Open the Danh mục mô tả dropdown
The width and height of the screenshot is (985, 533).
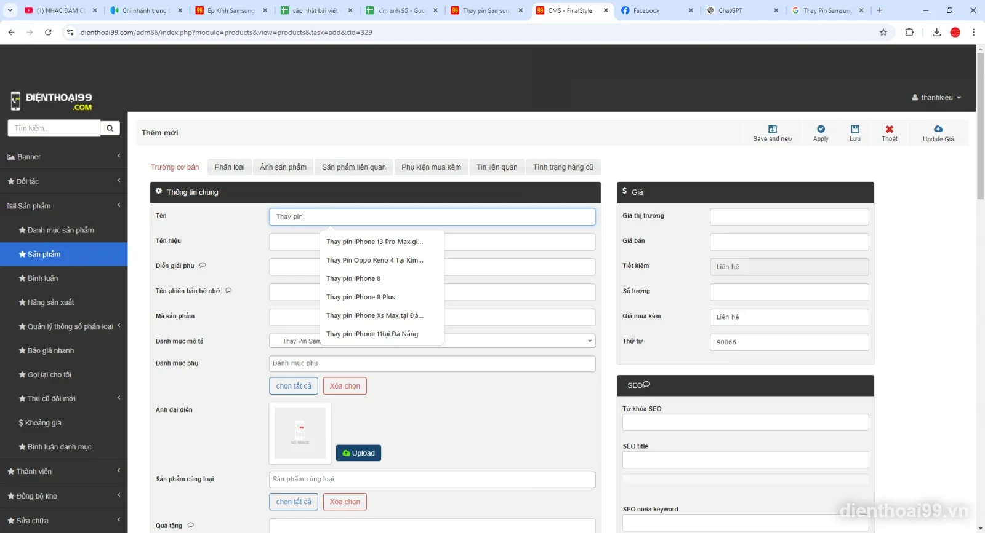click(x=432, y=341)
